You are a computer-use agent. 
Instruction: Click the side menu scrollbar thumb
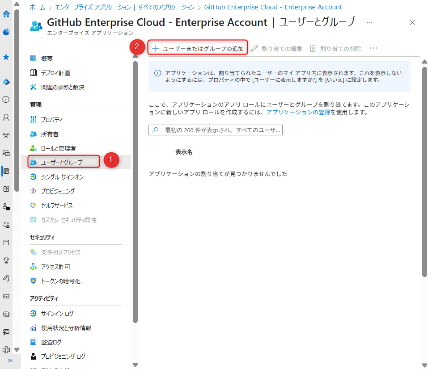135,192
